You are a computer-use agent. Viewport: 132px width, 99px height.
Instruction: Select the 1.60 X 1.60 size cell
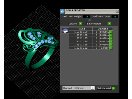(x=81, y=42)
